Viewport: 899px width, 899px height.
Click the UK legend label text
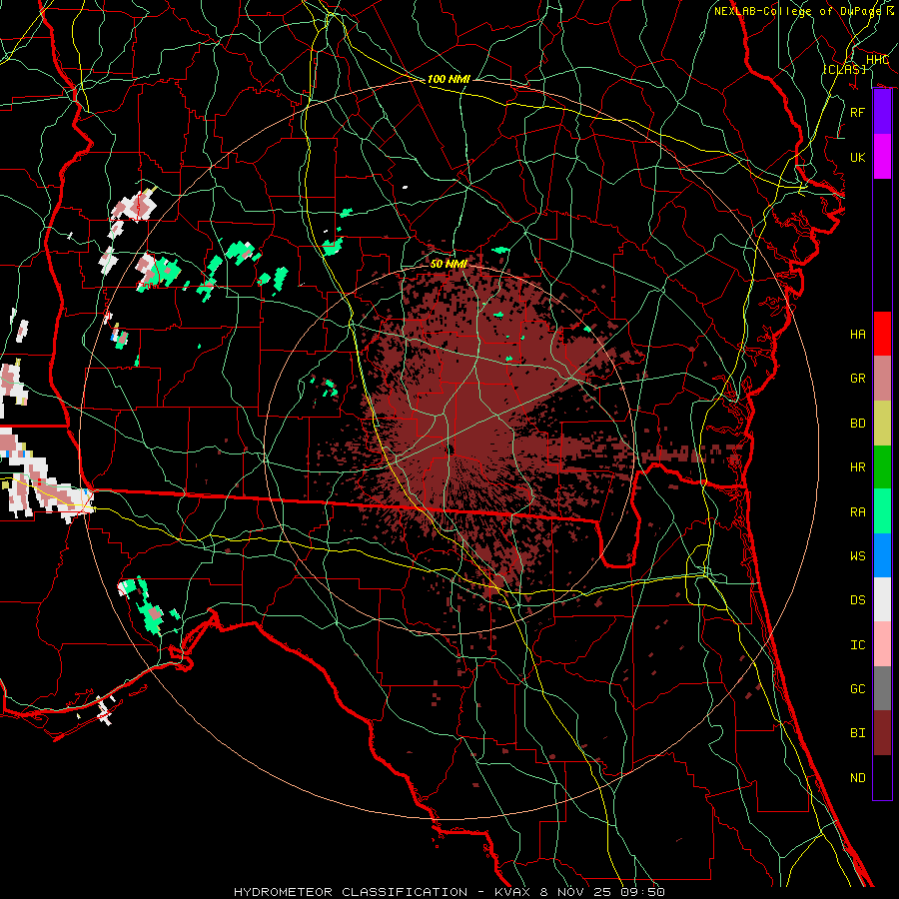tap(858, 157)
